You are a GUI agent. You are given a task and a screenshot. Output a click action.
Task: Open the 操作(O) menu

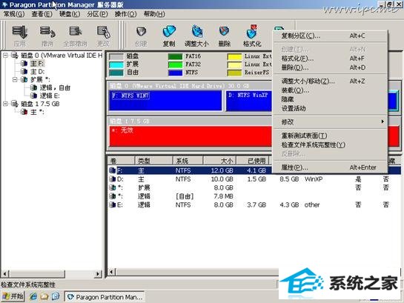pyautogui.click(x=125, y=14)
